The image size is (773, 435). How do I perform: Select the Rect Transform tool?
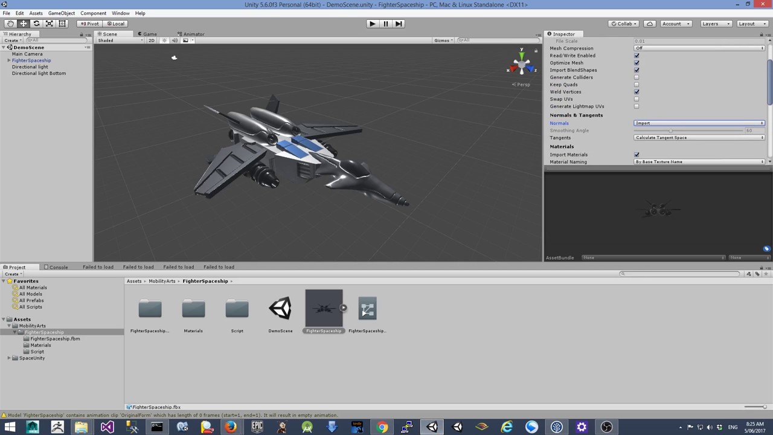62,24
